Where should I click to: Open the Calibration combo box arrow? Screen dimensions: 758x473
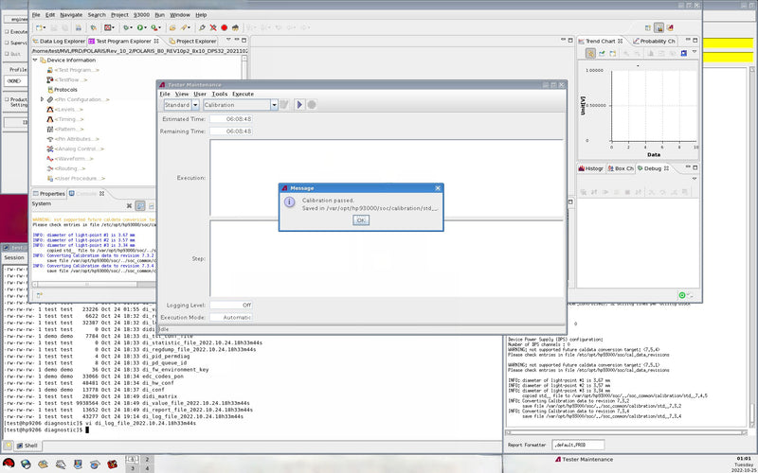point(274,105)
